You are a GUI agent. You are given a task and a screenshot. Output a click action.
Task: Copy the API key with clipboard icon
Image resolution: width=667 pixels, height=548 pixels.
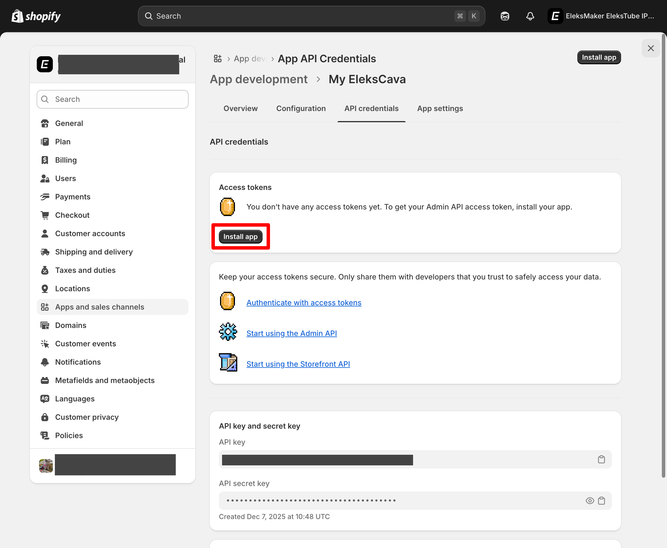[x=602, y=460]
